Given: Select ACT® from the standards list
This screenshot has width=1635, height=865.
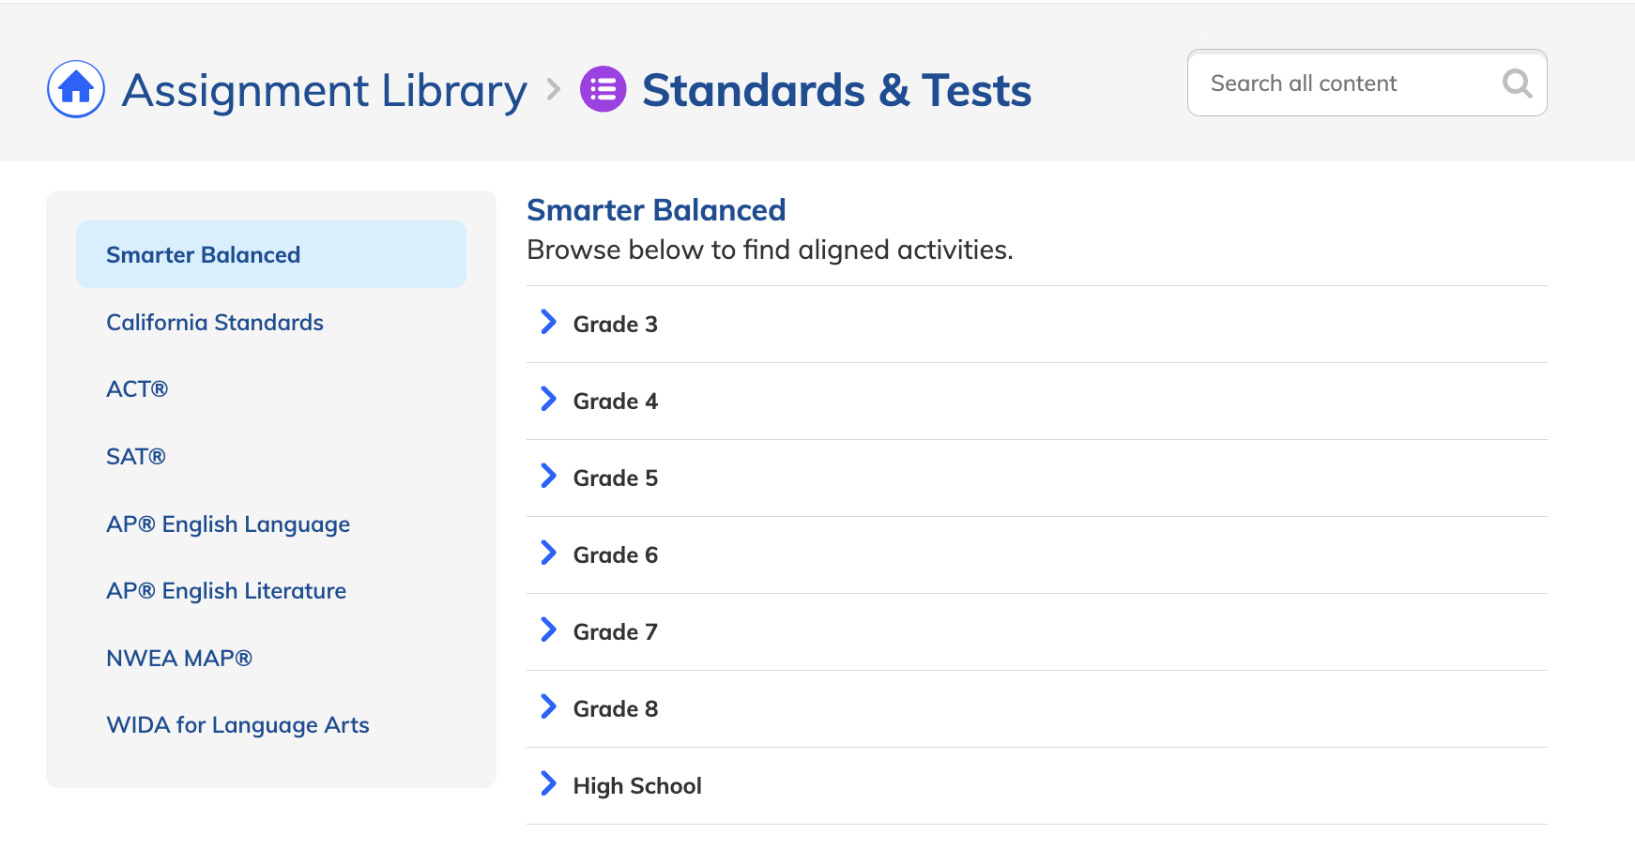Looking at the screenshot, I should [137, 389].
